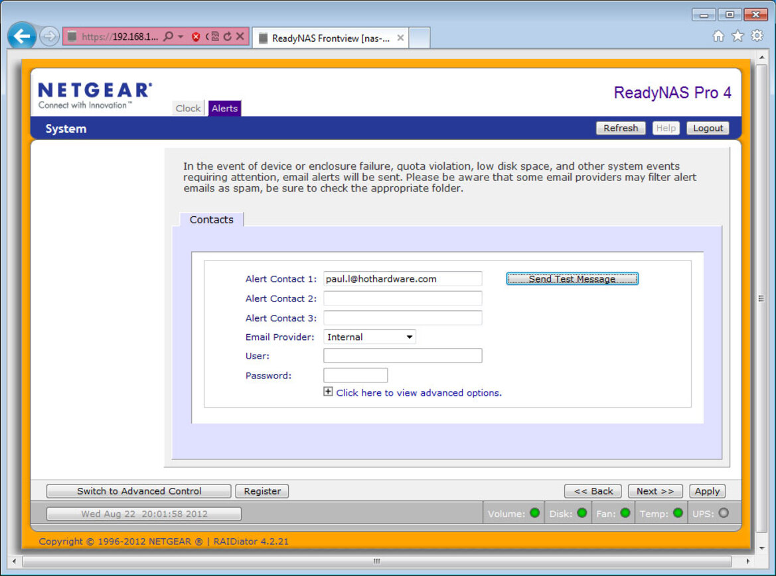776x576 pixels.
Task: Click the horizontal scrollbar right arrow
Action: pyautogui.click(x=748, y=561)
